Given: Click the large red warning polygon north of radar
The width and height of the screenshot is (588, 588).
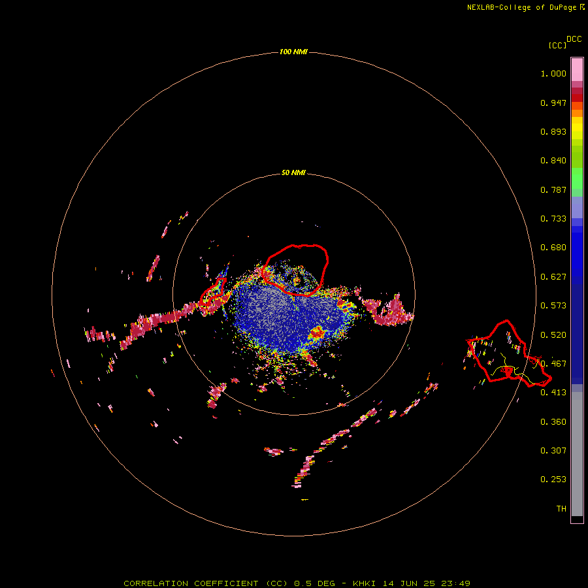Looking at the screenshot, I should [295, 270].
